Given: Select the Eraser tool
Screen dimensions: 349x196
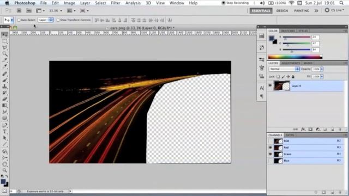Looking at the screenshot, I should click(x=5, y=99).
